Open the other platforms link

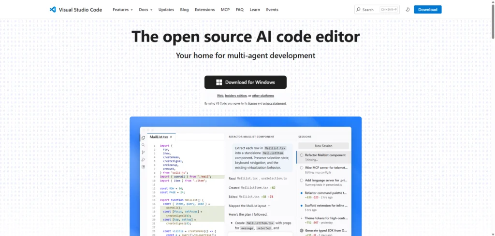263,96
